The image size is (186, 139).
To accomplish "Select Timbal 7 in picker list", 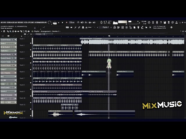I will [x=8, y=84].
